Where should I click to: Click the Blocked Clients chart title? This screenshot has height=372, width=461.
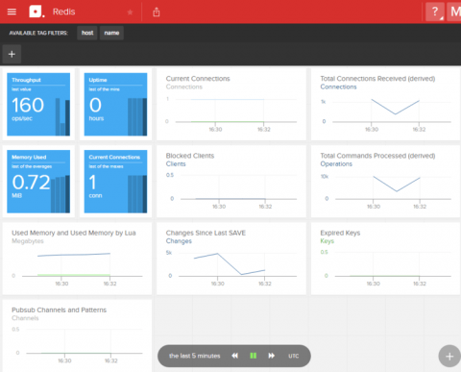[x=190, y=156]
